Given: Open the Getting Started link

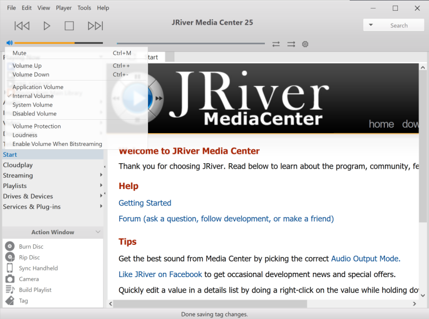Looking at the screenshot, I should (145, 203).
